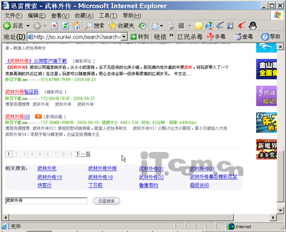286x232 pixels.
Task: Click the 江民杀毒 toolbar label
Action: point(190,37)
